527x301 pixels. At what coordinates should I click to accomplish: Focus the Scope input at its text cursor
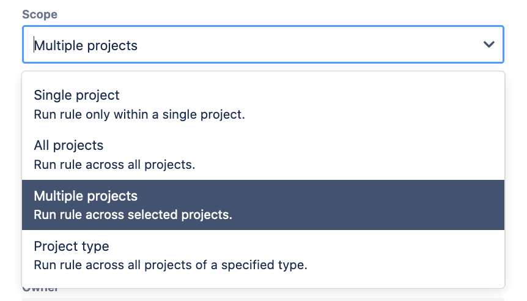tap(34, 45)
